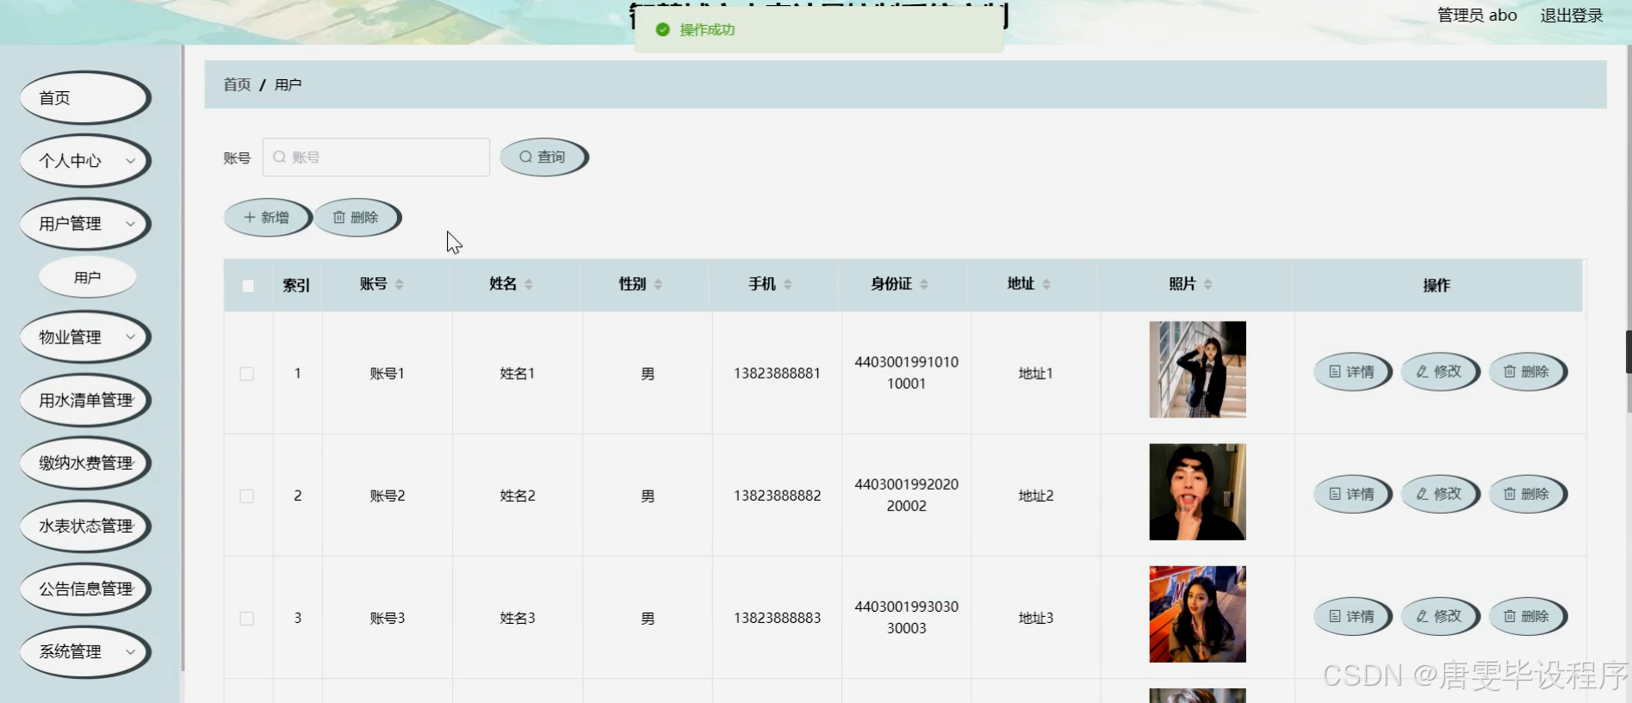The image size is (1632, 703).
Task: Click the photo thumbnail of 姓名3
Action: coord(1197,614)
